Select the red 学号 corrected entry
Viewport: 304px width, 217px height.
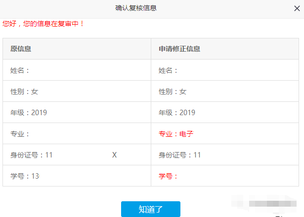point(168,176)
